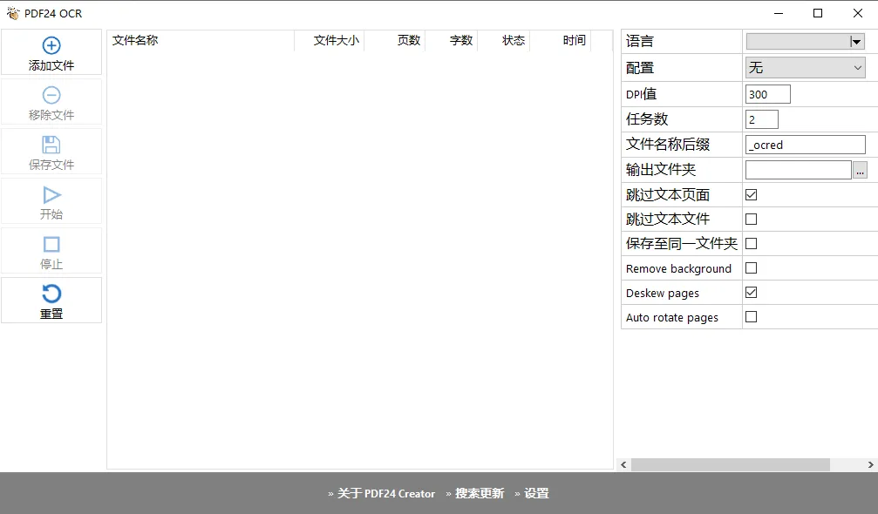Viewport: 878px width, 514px height.
Task: Stop processing via the 停止 square icon
Action: pos(51,245)
